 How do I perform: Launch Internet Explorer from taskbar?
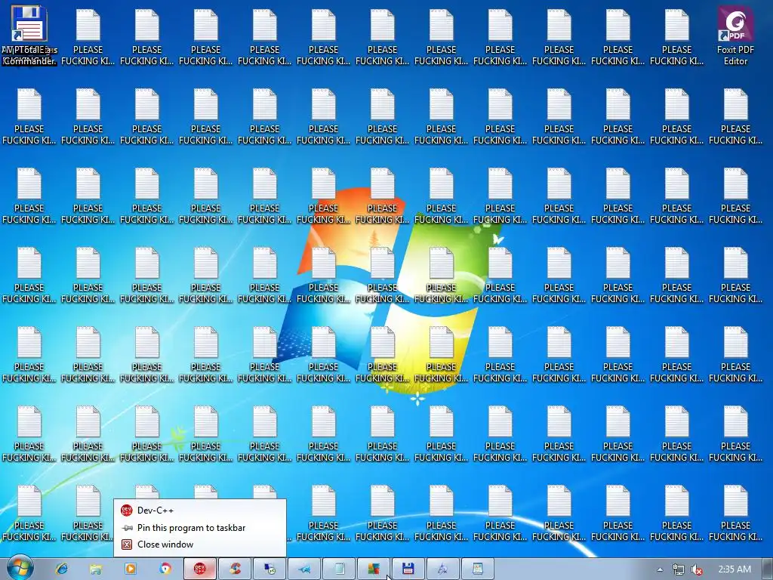click(x=62, y=569)
